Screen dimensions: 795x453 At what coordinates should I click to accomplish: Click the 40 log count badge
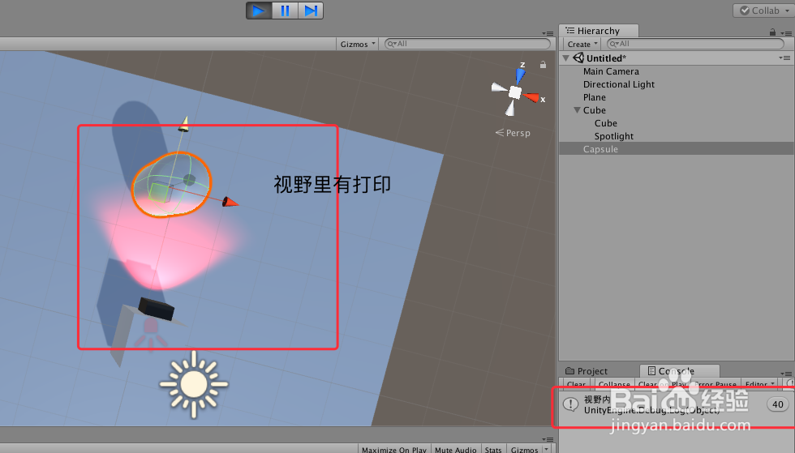778,404
